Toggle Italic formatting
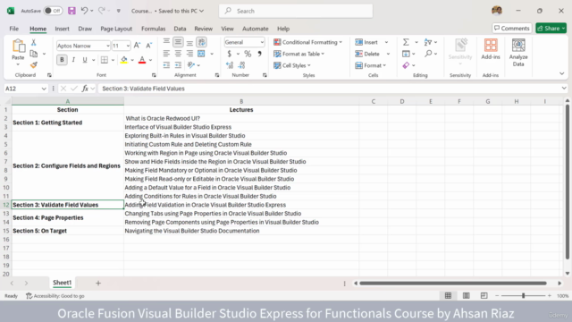Screen dimensions: 572x322 click(73, 60)
